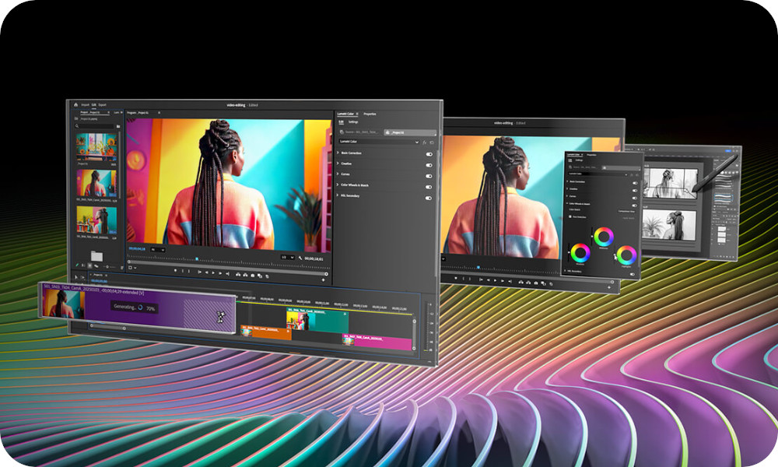Open the Properties panel tab
The height and width of the screenshot is (467, 778).
[x=370, y=114]
